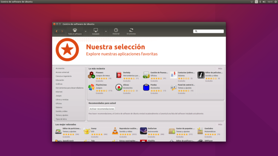Click the GeoGebra app title
Image resolution: width=278 pixels, height=156 pixels.
click(209, 129)
